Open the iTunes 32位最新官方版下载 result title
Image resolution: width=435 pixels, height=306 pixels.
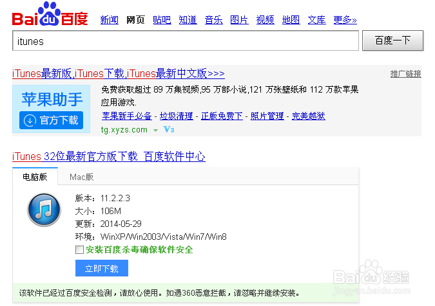(109, 157)
